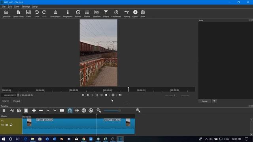Open the File menu

4,7
